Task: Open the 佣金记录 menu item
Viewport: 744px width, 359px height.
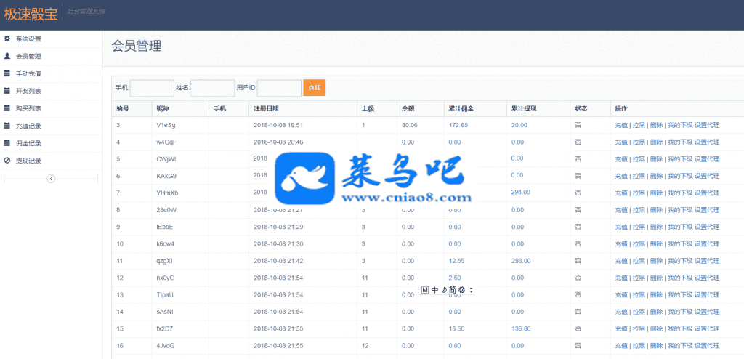Action: [x=28, y=143]
